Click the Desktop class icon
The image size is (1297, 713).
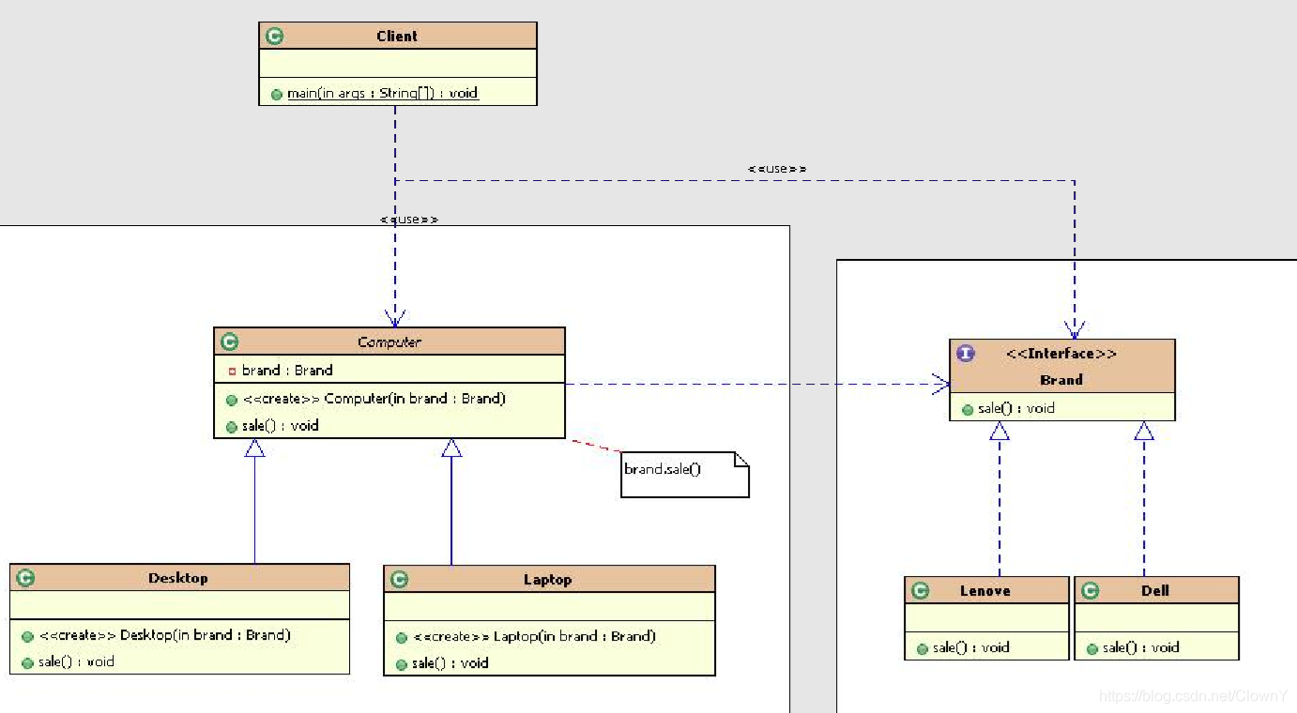(25, 578)
